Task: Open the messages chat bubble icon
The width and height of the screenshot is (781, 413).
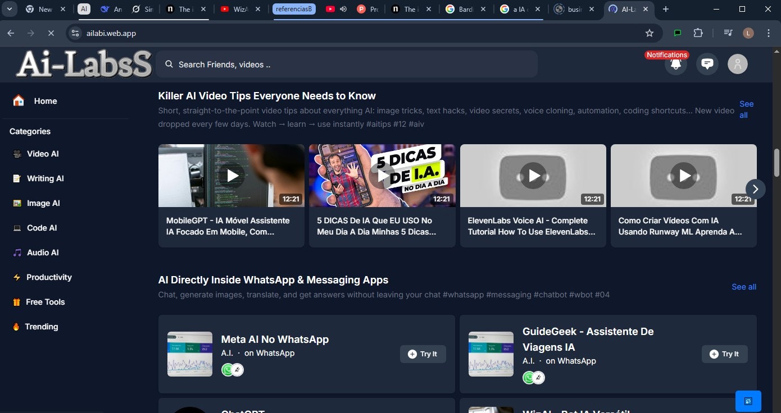Action: (707, 64)
